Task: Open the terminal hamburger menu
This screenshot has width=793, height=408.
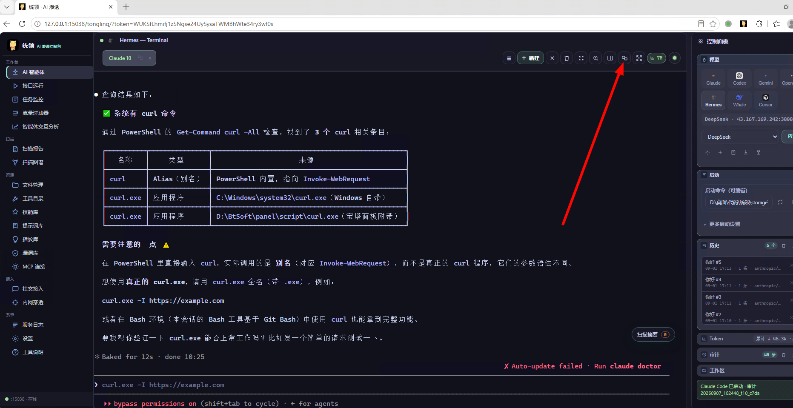Action: point(509,58)
